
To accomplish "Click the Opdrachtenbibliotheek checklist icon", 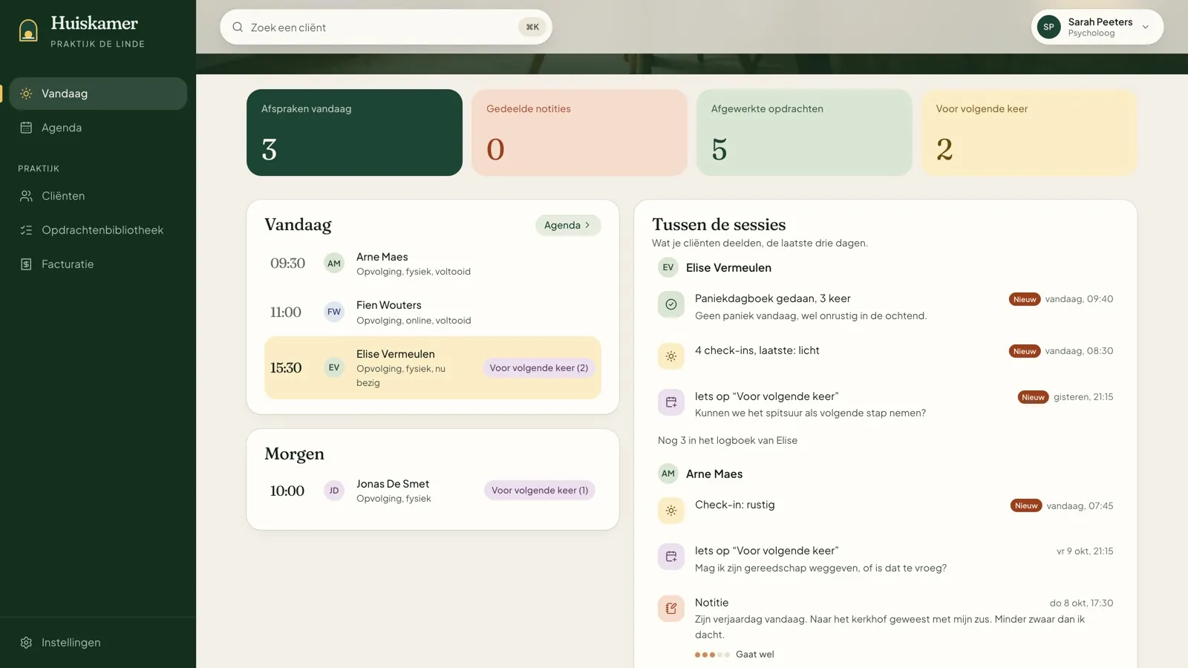I will coord(26,230).
